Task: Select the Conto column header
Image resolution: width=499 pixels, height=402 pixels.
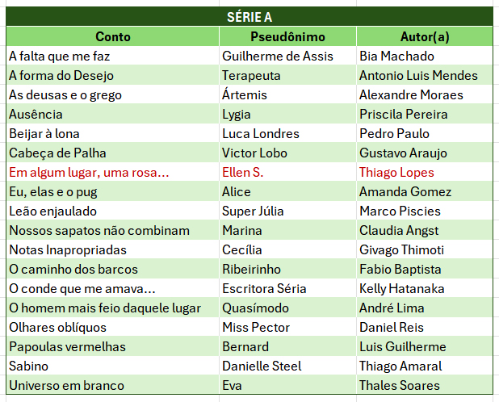Action: [x=113, y=37]
